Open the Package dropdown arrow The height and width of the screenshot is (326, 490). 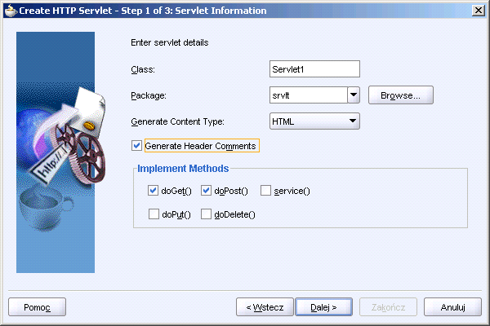(x=354, y=95)
